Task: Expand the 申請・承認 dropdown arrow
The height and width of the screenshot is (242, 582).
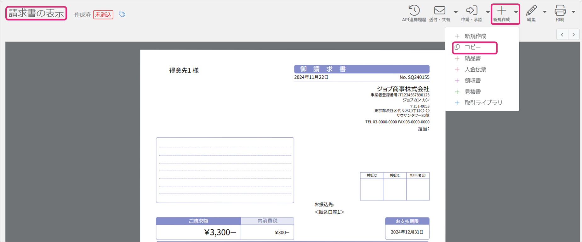Action: 488,12
